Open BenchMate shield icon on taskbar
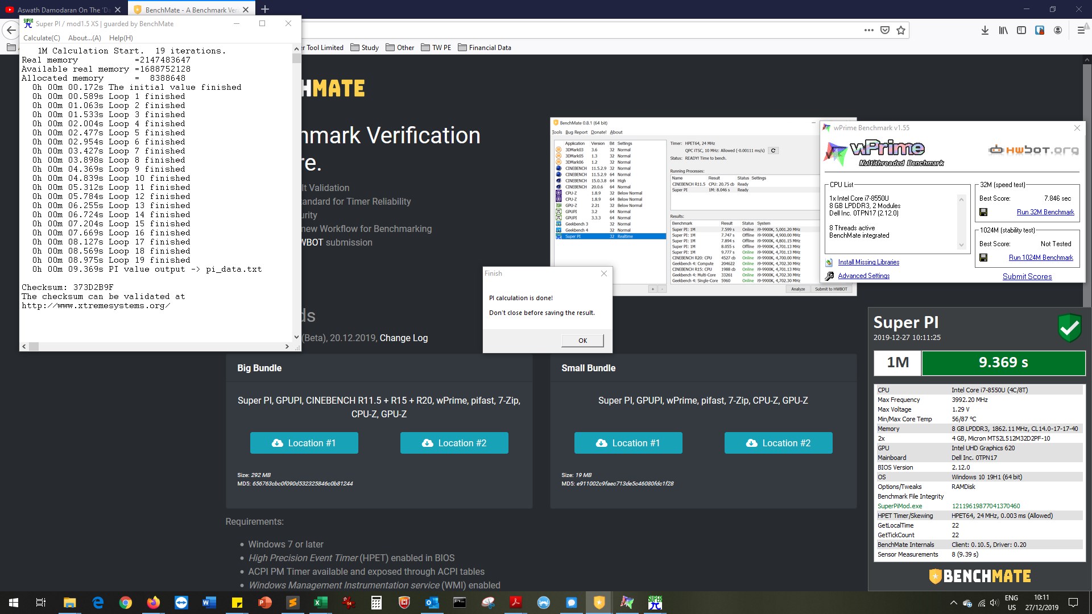The image size is (1092, 614). [x=599, y=603]
